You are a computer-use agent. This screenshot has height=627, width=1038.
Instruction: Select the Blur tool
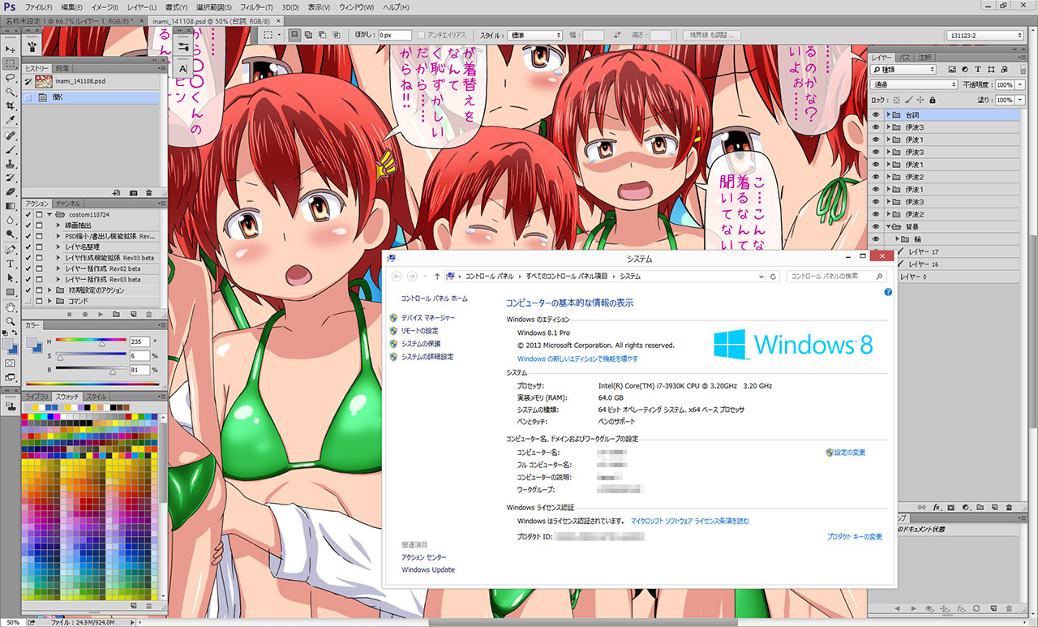pyautogui.click(x=11, y=220)
